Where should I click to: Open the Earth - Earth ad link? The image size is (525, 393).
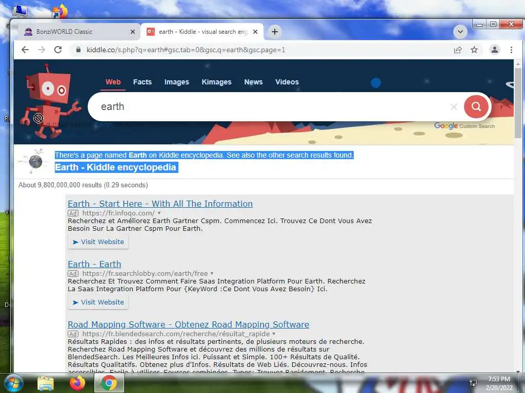click(x=94, y=264)
